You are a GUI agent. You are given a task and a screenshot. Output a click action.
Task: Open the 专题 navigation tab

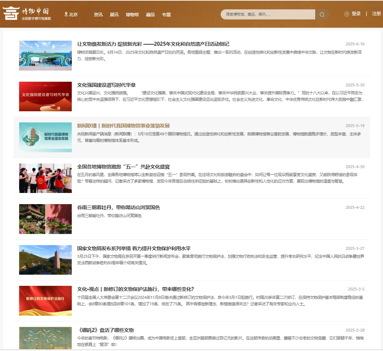(166, 15)
